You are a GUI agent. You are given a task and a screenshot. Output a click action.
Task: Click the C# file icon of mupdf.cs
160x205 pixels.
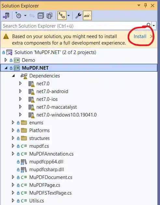coord(24,146)
